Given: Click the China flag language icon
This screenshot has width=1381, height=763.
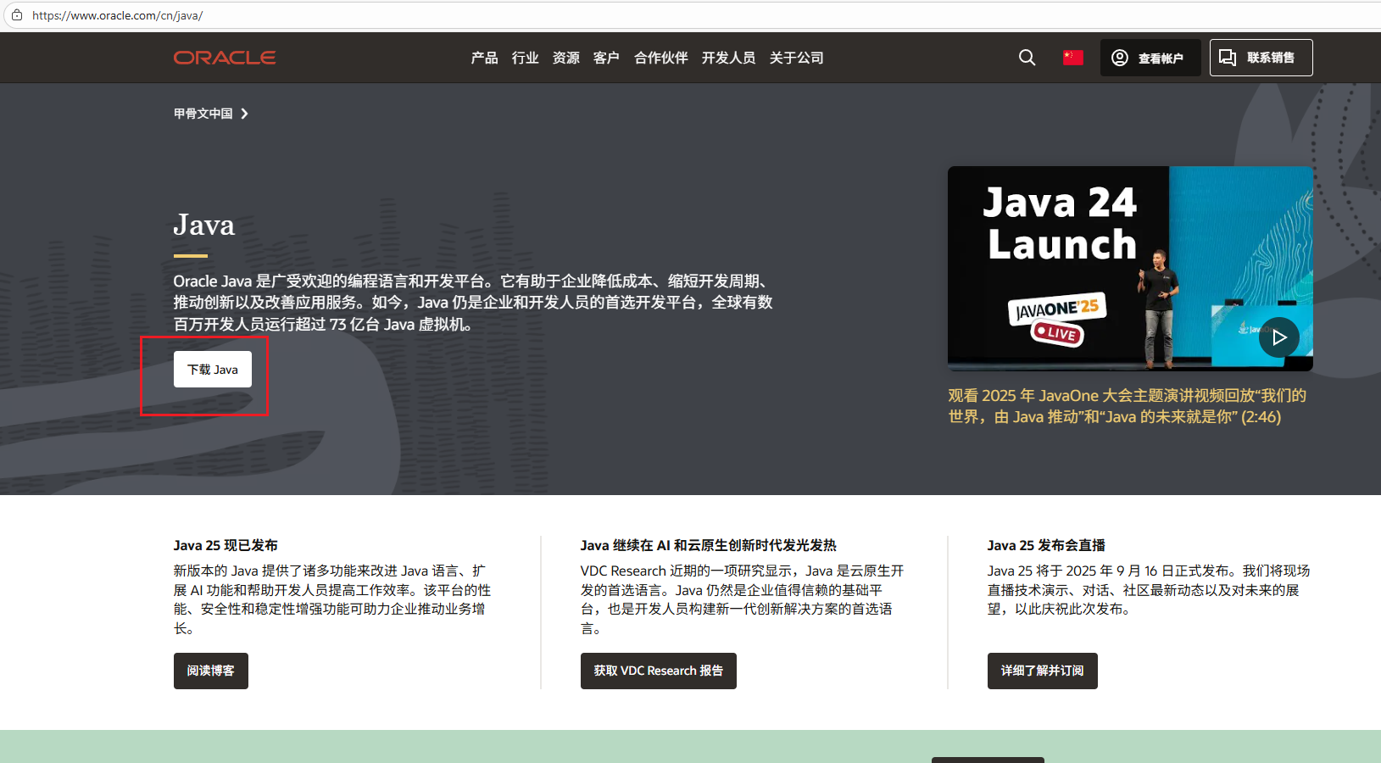Looking at the screenshot, I should [x=1072, y=57].
